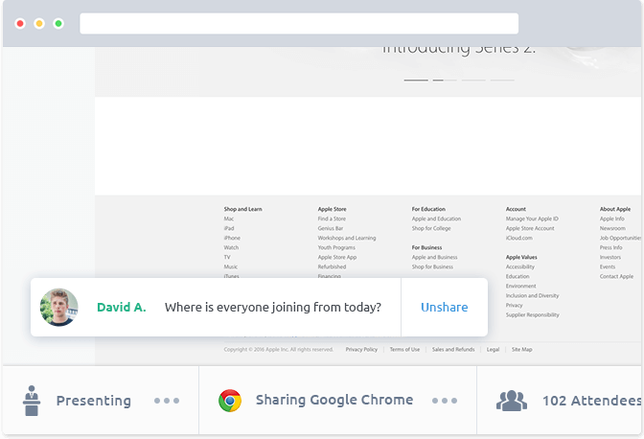This screenshot has height=439, width=644.
Task: Open the iPhone footer link
Action: coord(232,238)
